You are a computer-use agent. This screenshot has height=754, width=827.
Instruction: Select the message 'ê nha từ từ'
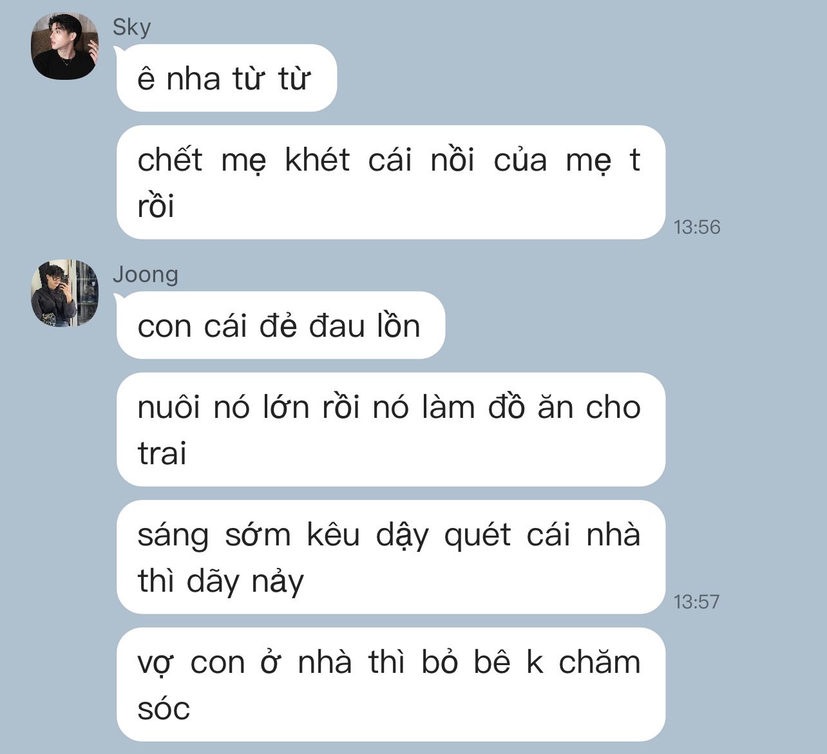(227, 78)
